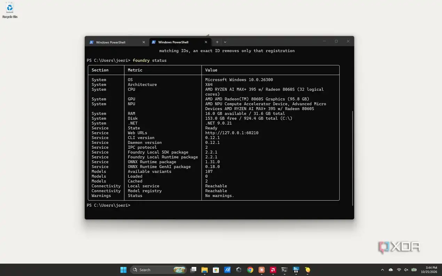Open the Recycle Bin desktop icon
This screenshot has height=276, width=442.
coord(10,10)
